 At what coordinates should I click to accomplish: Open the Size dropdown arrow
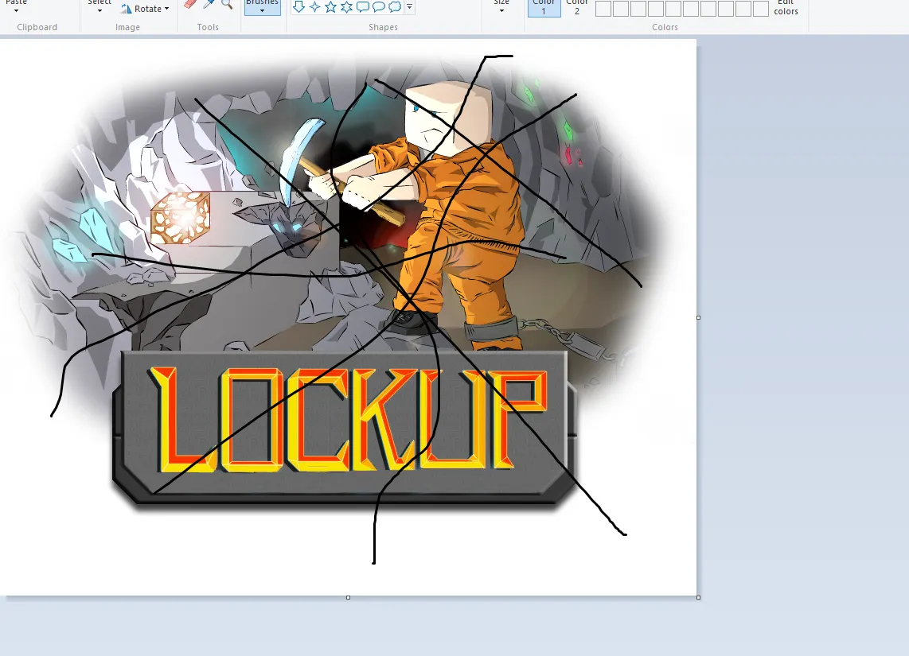[501, 10]
